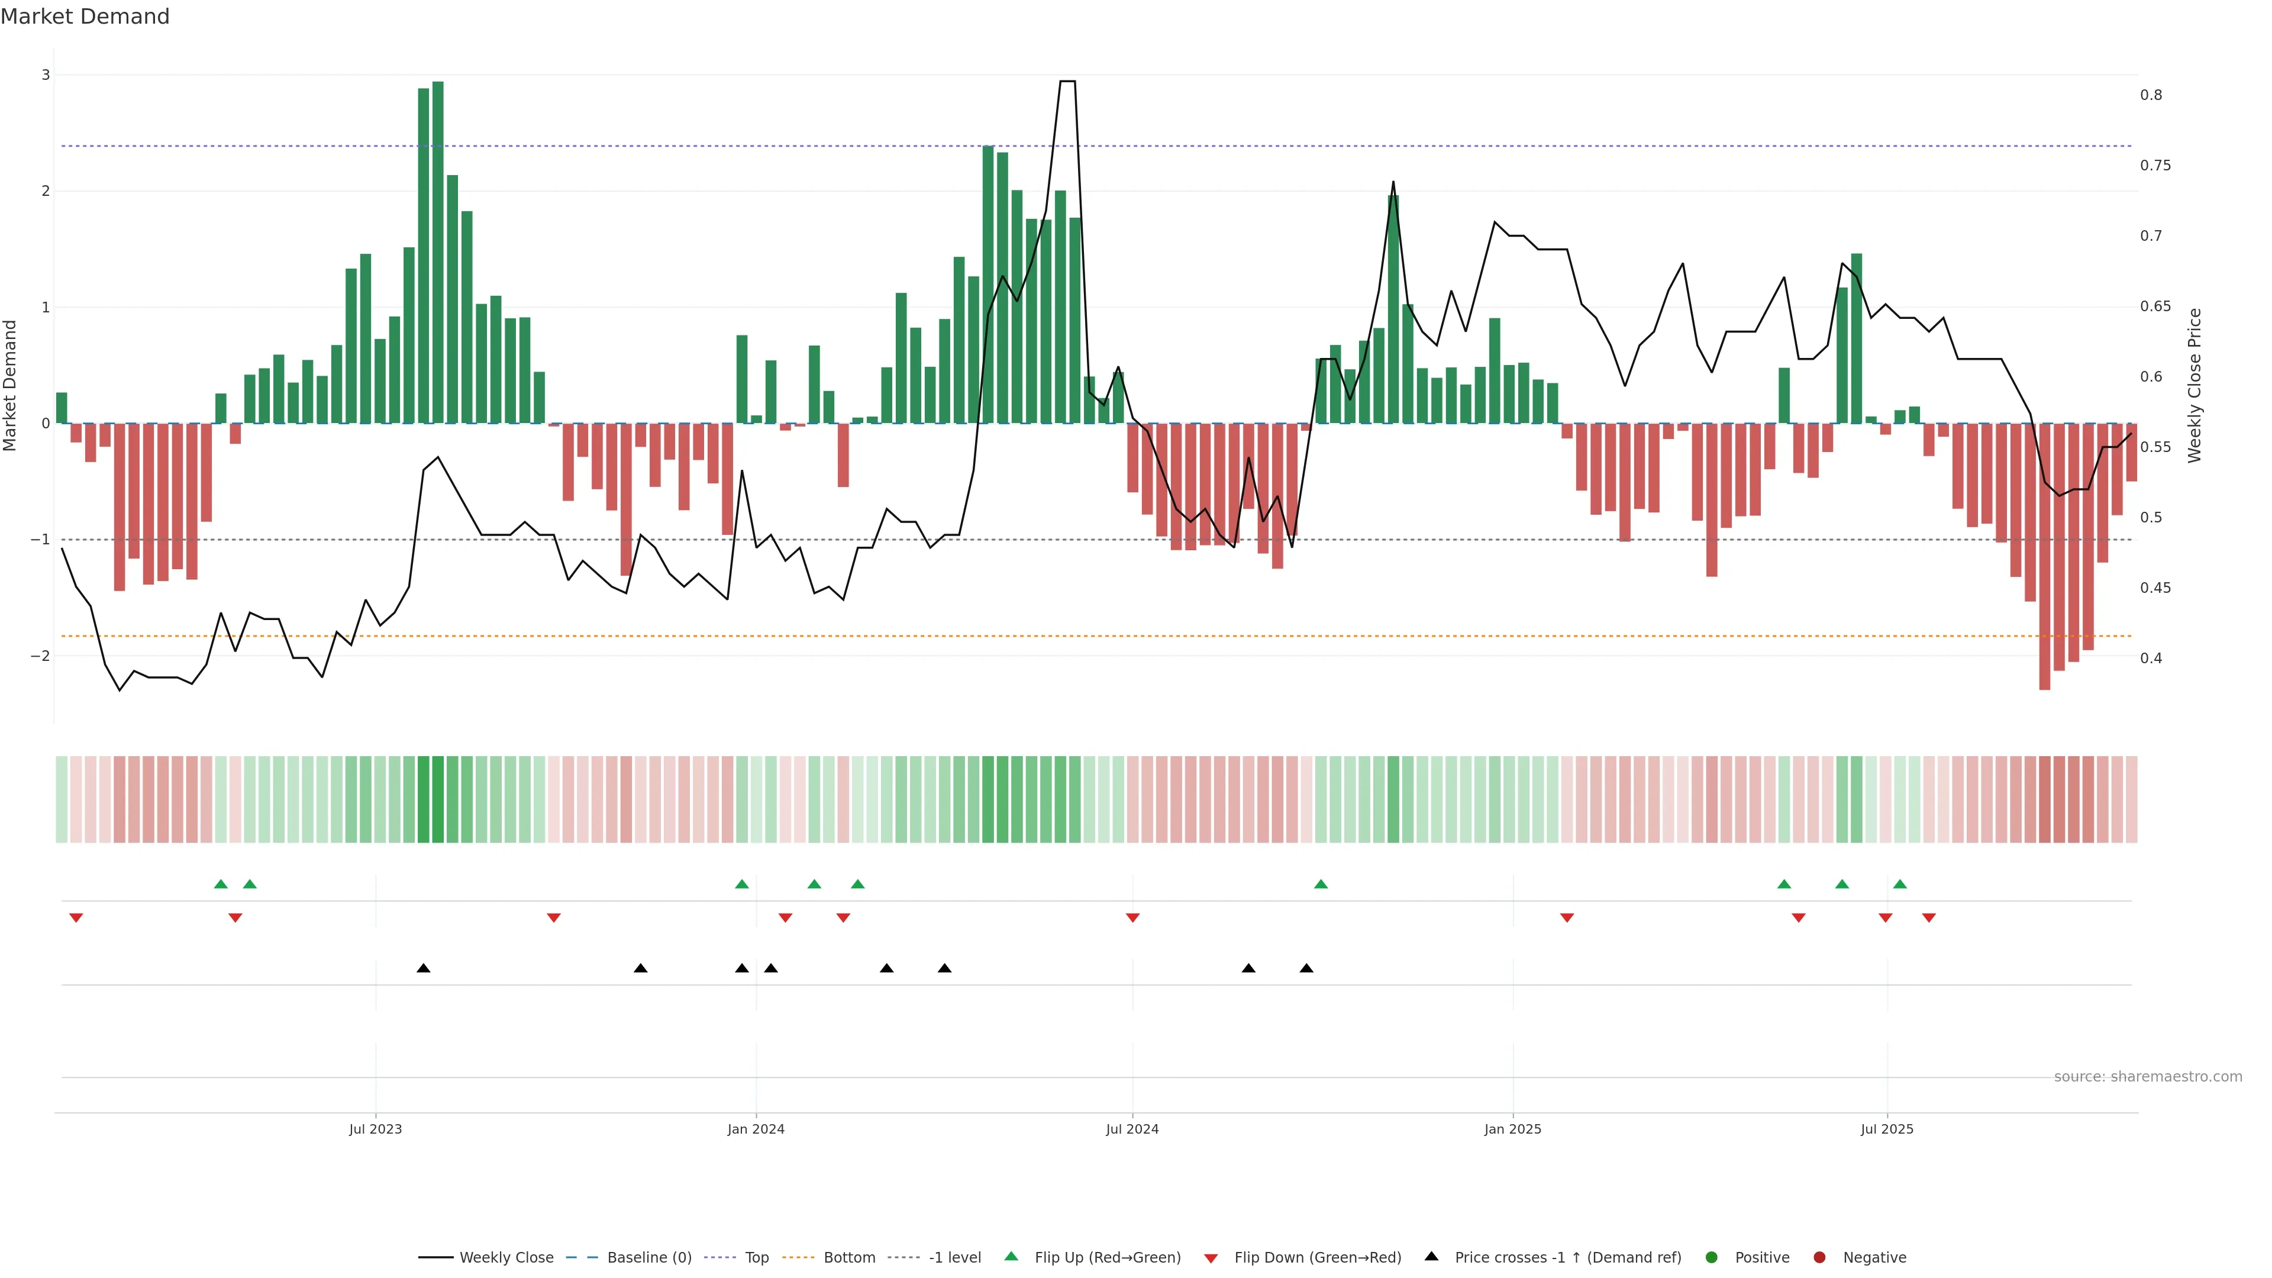Click the Price crosses -1 black triangle legend icon
The width and height of the screenshot is (2272, 1278).
point(1431,1256)
